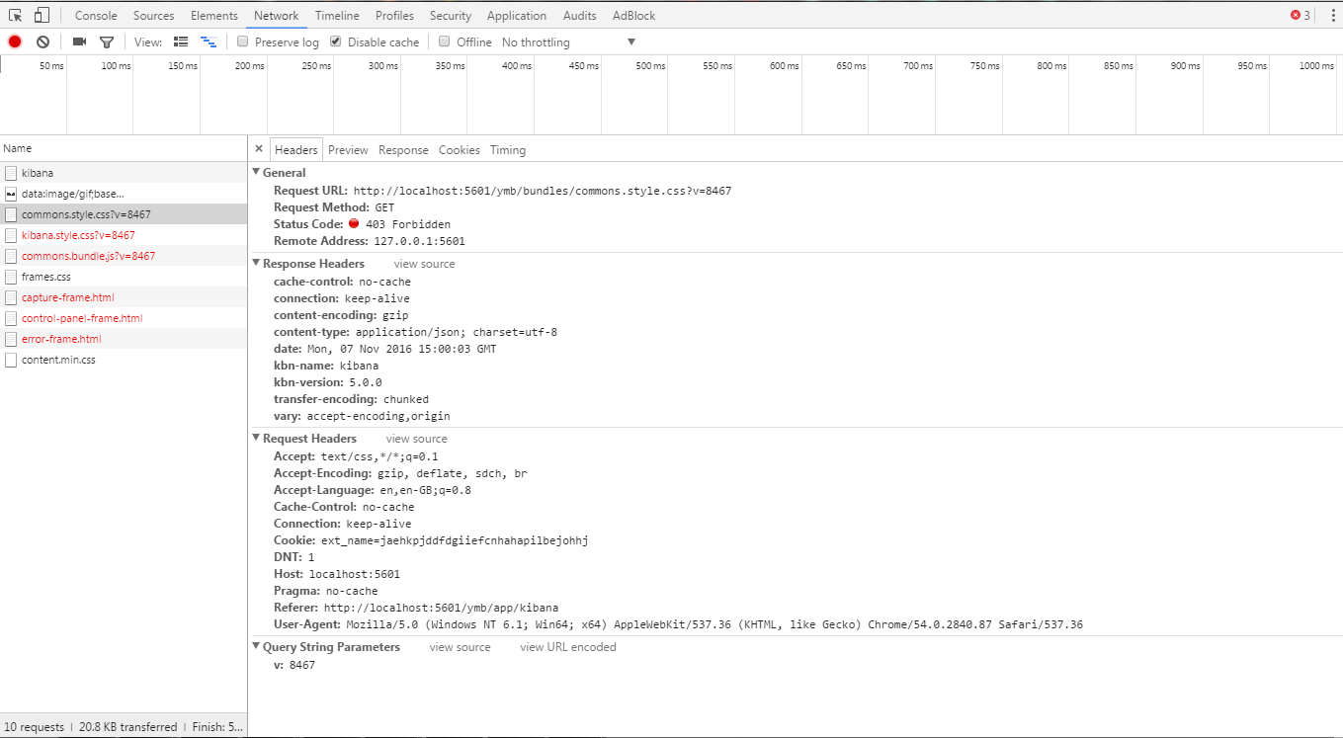Switch to the Console panel tab
The height and width of the screenshot is (738, 1343).
coord(96,16)
